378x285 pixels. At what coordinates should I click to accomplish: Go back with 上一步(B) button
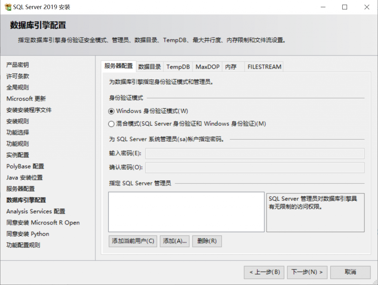coord(264,272)
